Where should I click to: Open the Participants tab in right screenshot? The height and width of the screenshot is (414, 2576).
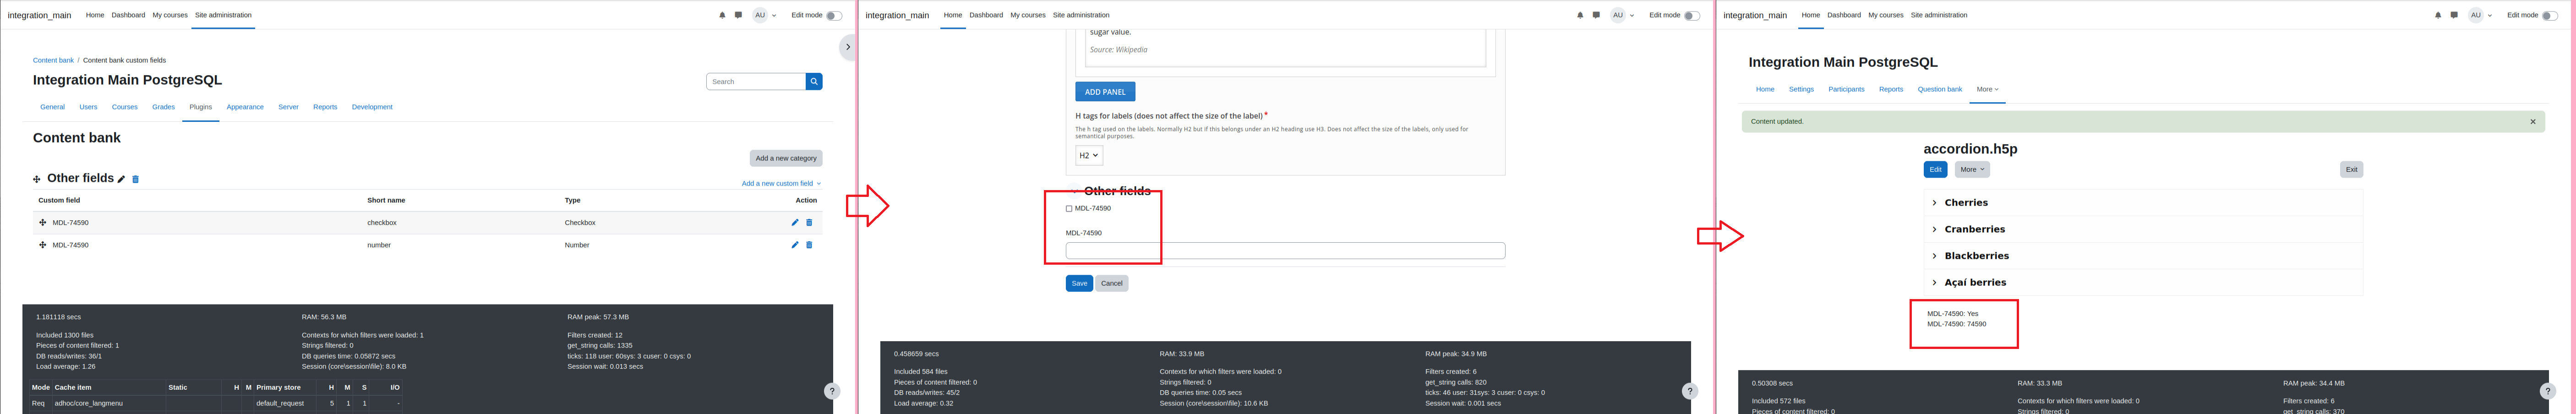coord(1846,89)
